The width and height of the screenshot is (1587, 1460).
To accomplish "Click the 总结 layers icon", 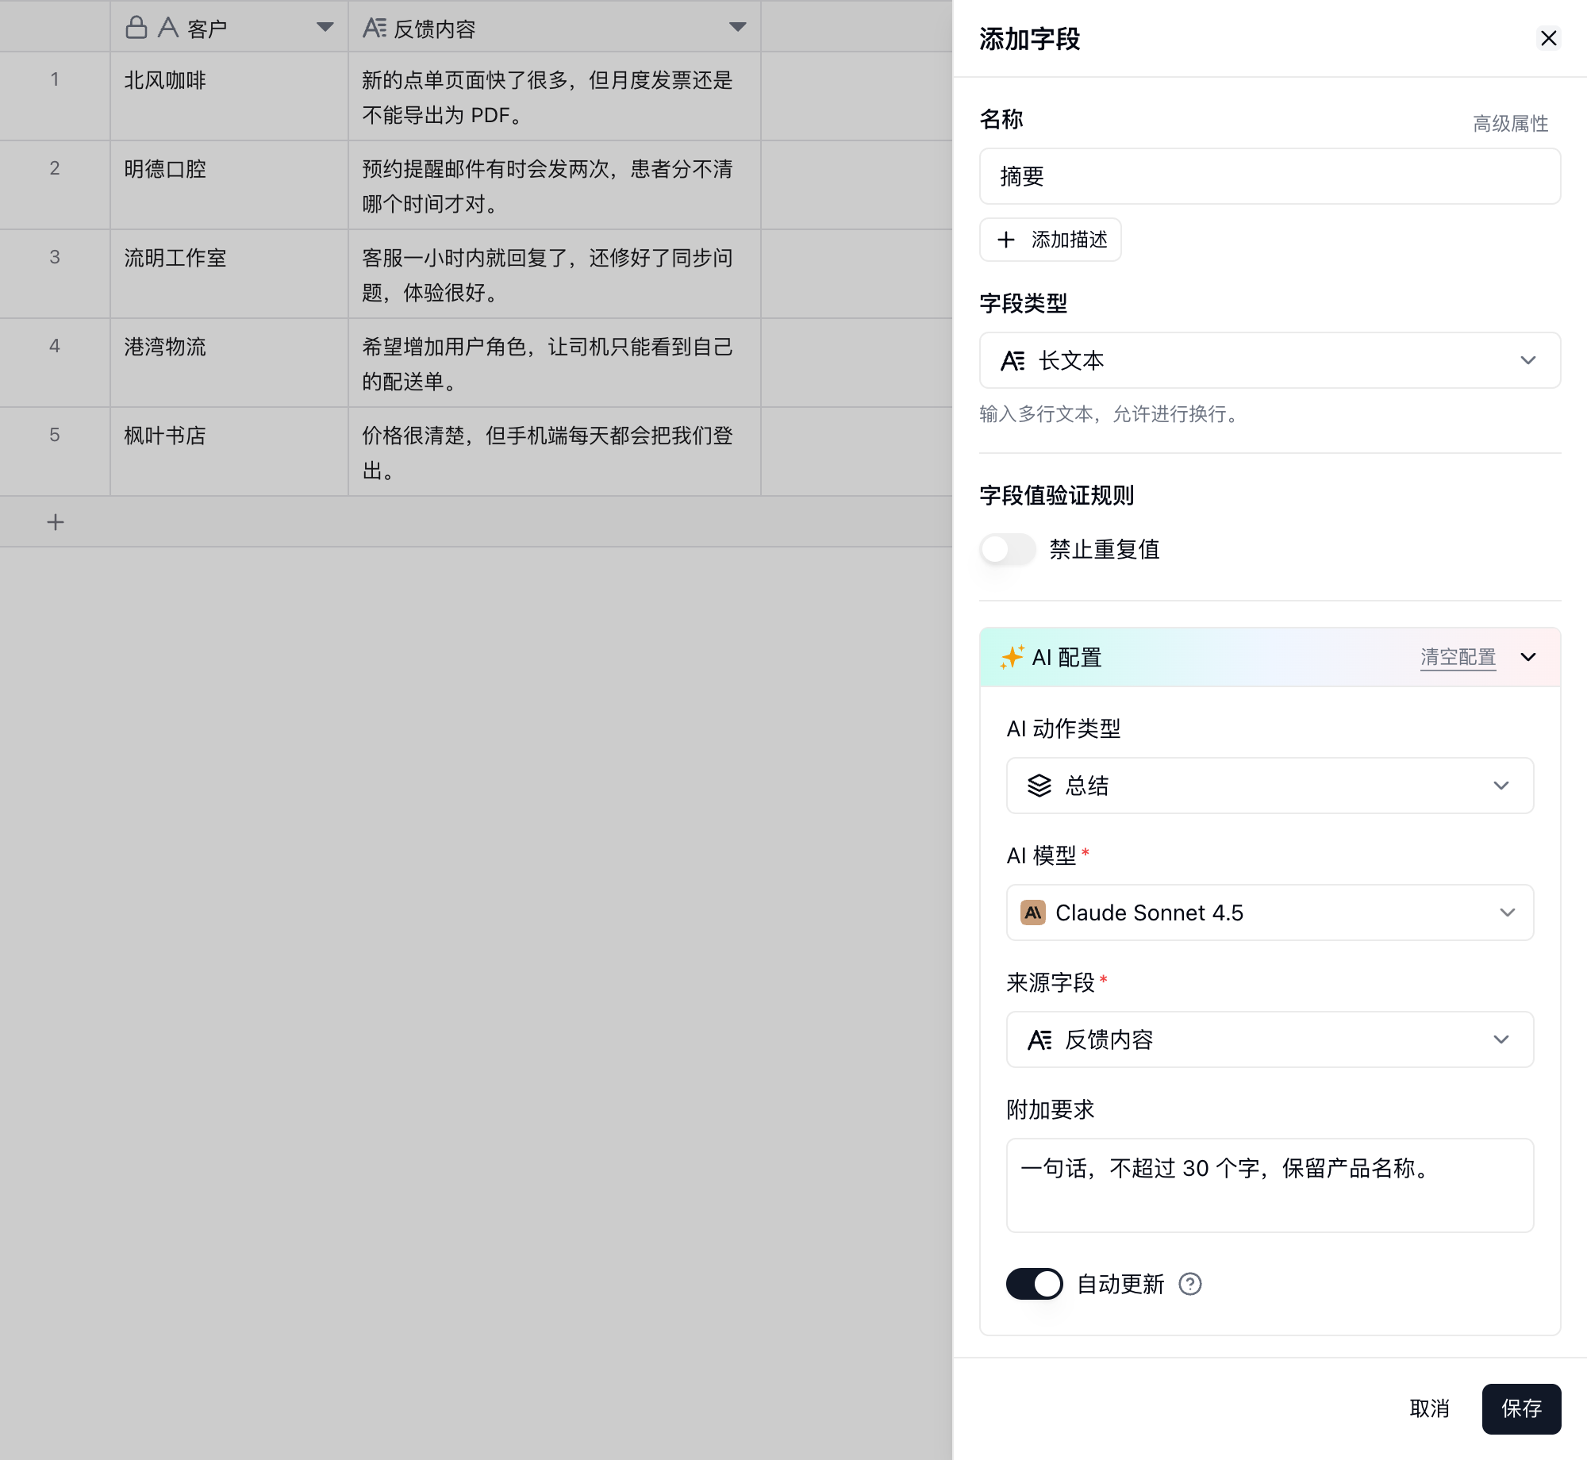I will pos(1039,786).
